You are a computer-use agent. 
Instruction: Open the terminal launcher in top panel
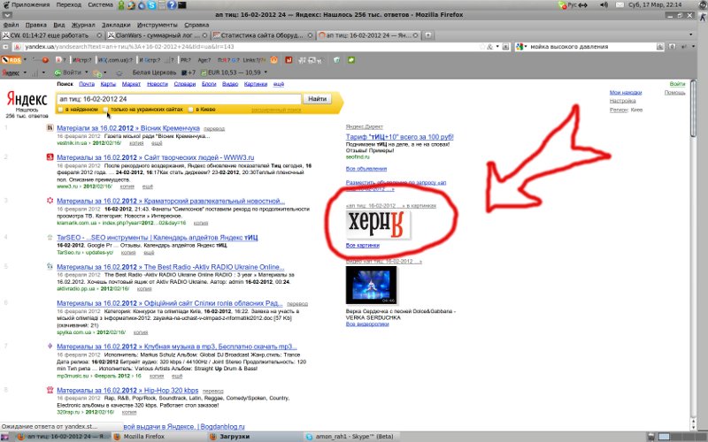[x=182, y=5]
